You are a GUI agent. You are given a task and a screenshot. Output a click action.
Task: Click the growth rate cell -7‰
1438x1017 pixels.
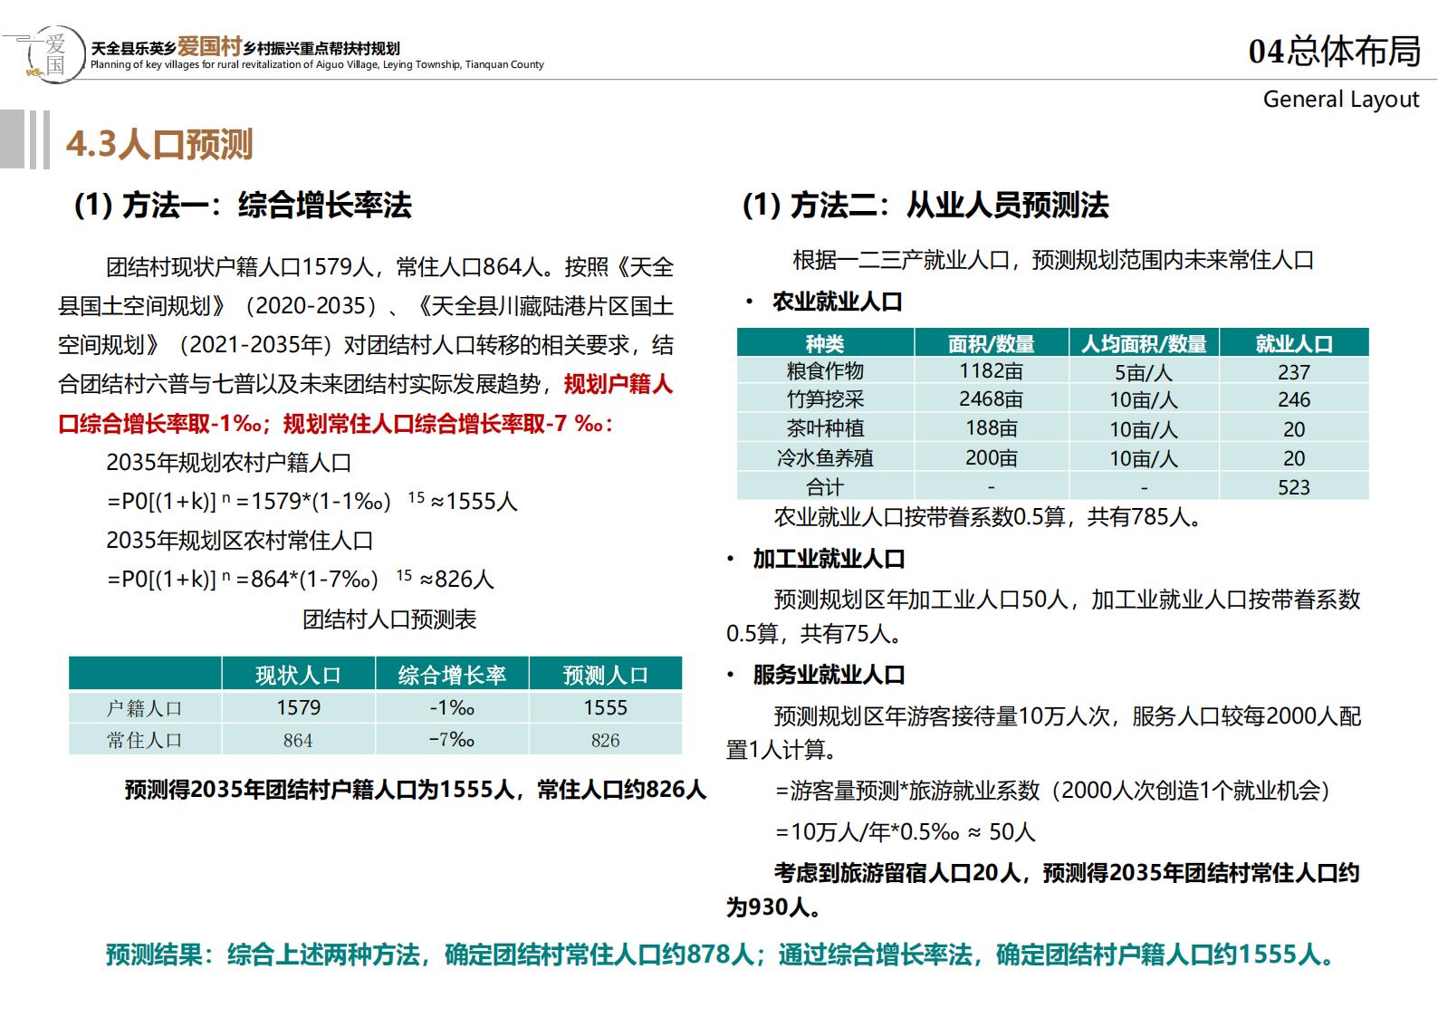click(452, 740)
